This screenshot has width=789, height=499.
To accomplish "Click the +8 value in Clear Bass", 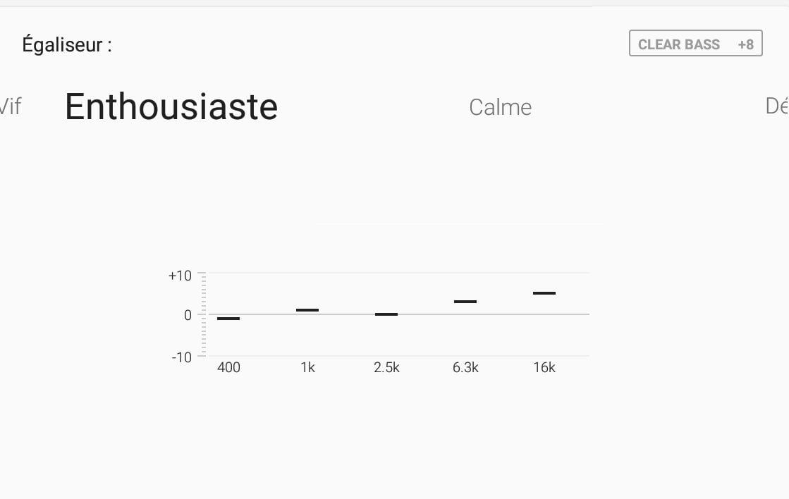I will tap(746, 44).
